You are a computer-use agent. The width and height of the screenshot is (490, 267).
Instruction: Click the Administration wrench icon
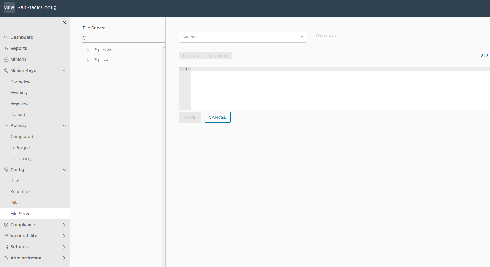click(6, 258)
